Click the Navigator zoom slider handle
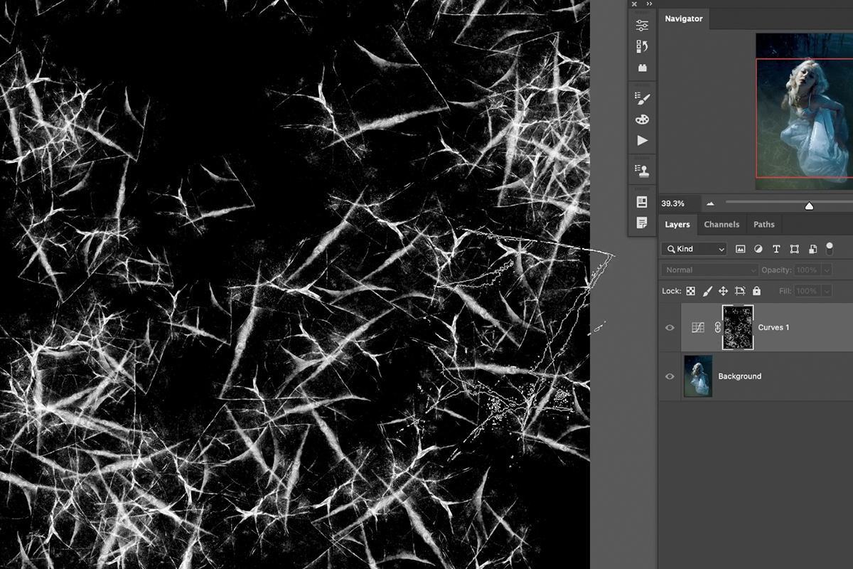The height and width of the screenshot is (569, 853). click(x=809, y=206)
